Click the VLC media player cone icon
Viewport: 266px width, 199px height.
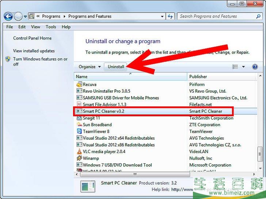(79, 151)
